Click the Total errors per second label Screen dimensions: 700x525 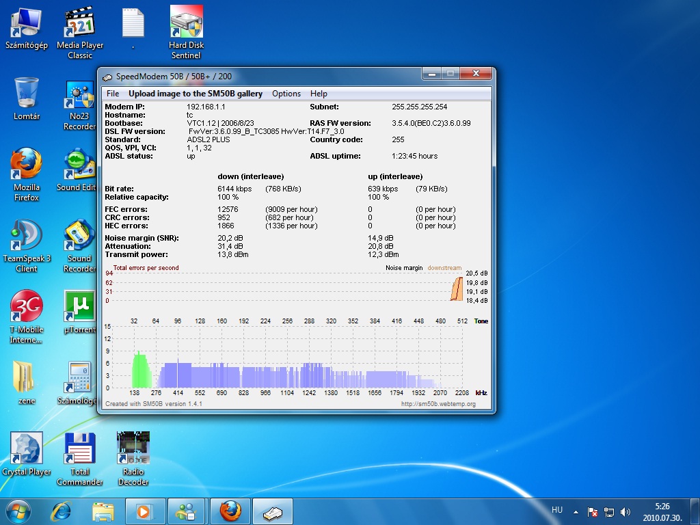point(146,268)
